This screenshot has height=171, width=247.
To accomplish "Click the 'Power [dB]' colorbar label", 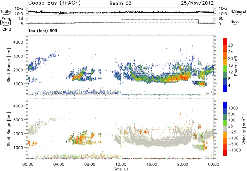I will [236, 65].
